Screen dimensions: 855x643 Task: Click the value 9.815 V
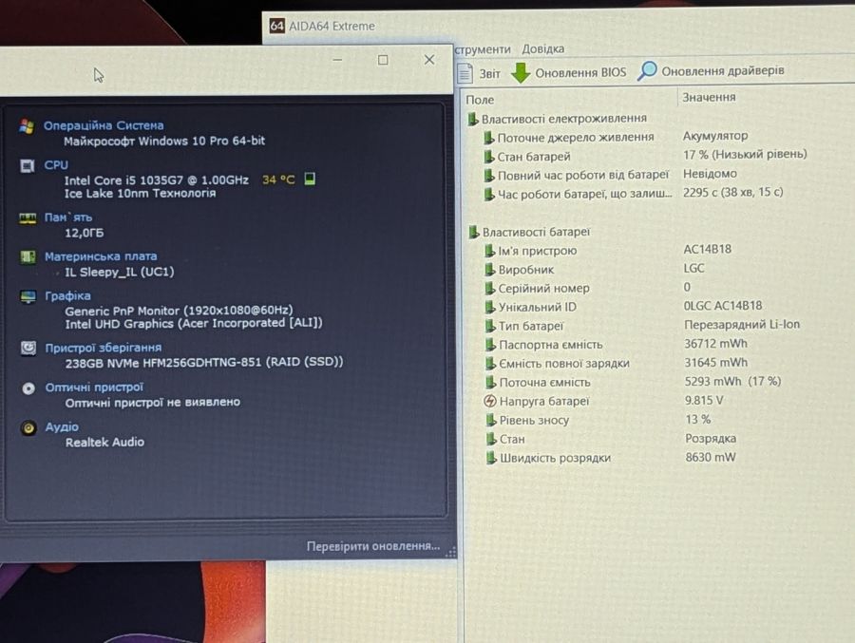pyautogui.click(x=704, y=400)
